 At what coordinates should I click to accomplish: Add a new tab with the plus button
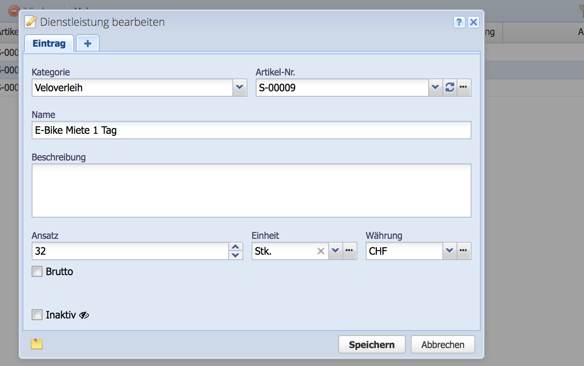tap(87, 43)
